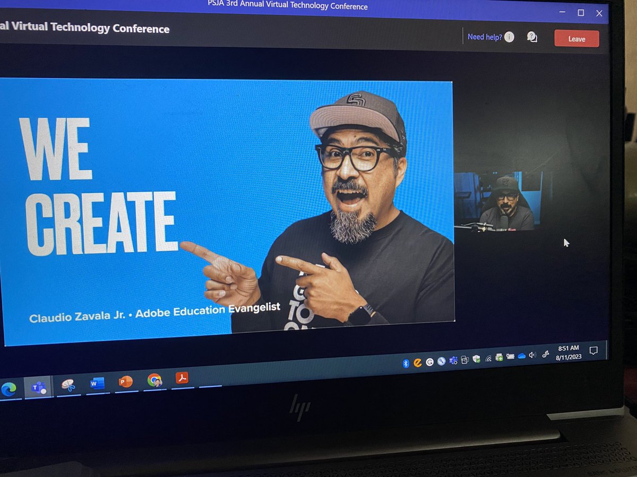
Task: Open the Need help? link
Action: coord(485,37)
